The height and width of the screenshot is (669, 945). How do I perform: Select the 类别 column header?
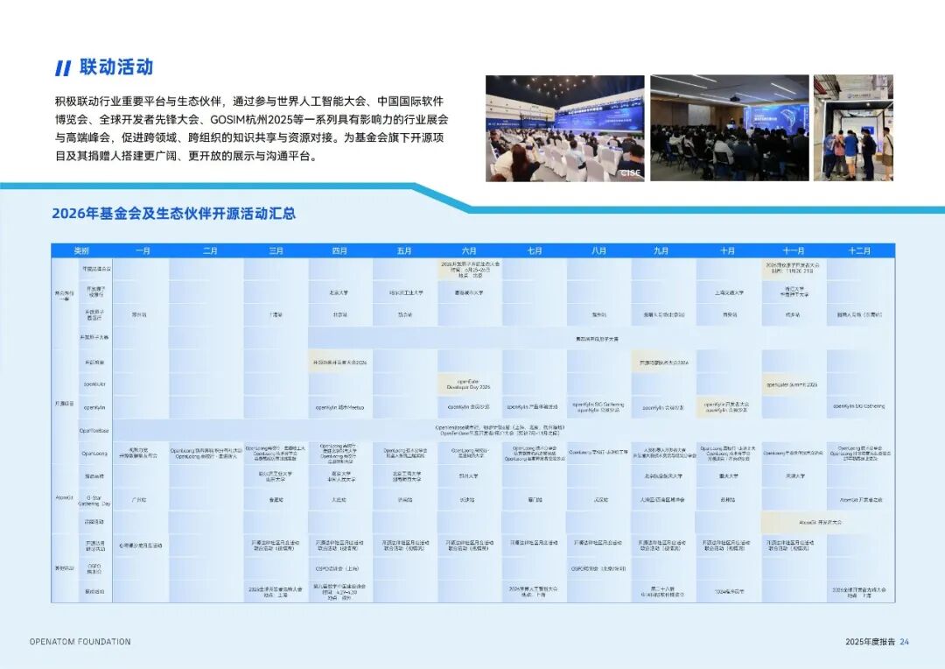tap(81, 250)
